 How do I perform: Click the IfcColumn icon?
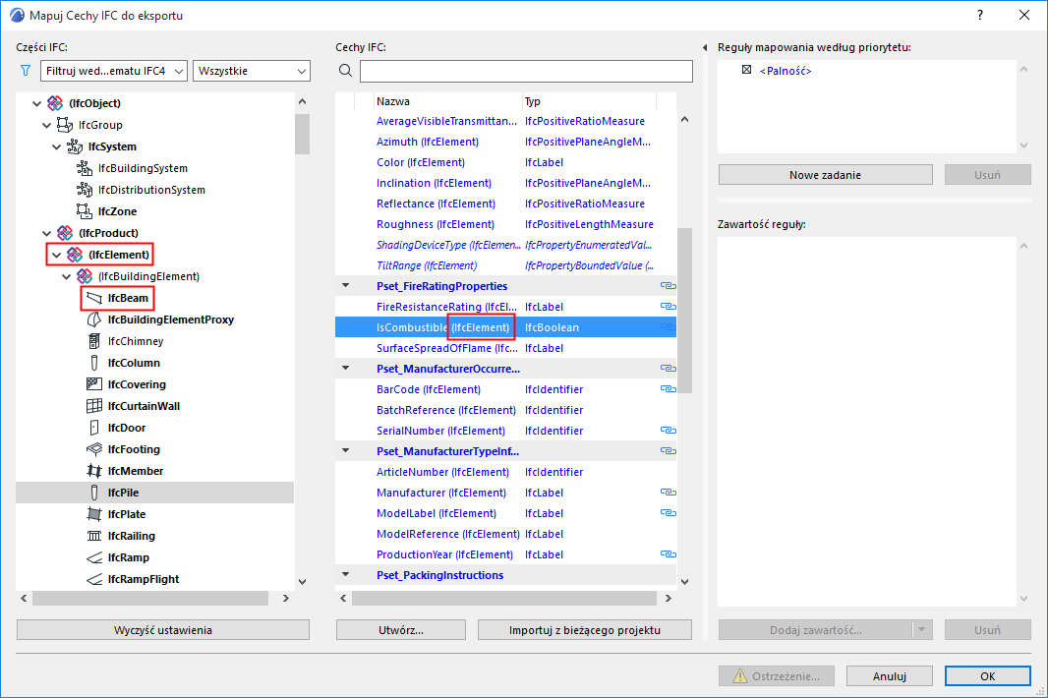pyautogui.click(x=94, y=363)
